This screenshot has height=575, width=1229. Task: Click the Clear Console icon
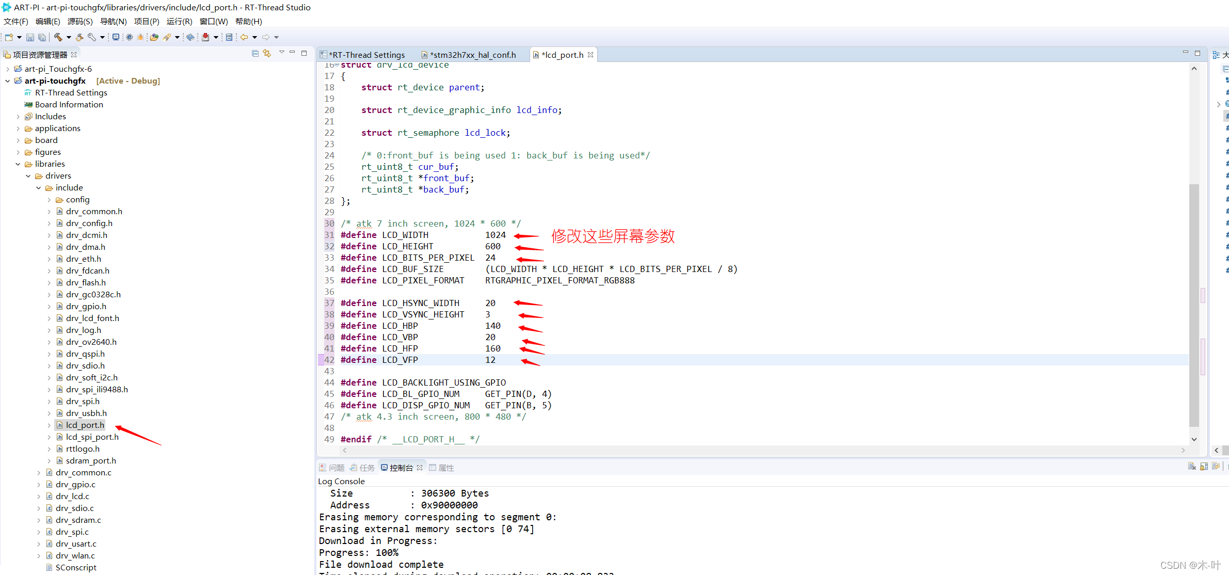(x=1192, y=467)
